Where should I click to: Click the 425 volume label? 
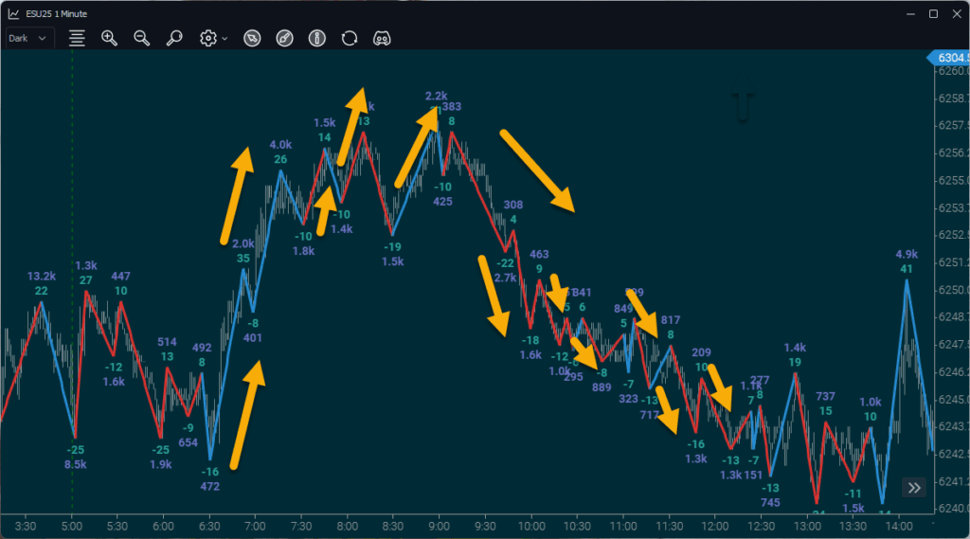pyautogui.click(x=443, y=201)
